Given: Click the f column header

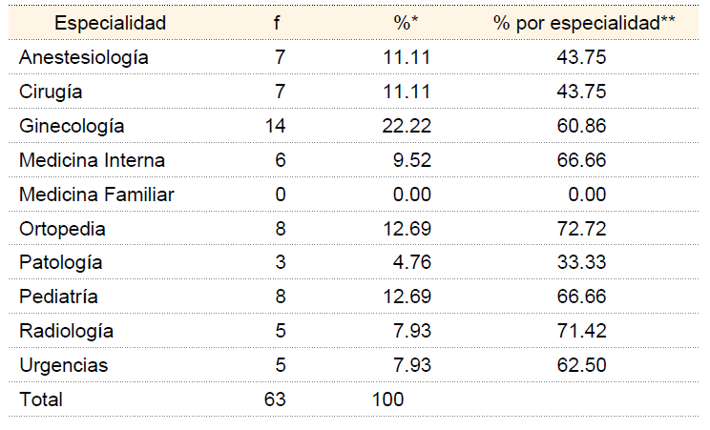Looking at the screenshot, I should 276,23.
